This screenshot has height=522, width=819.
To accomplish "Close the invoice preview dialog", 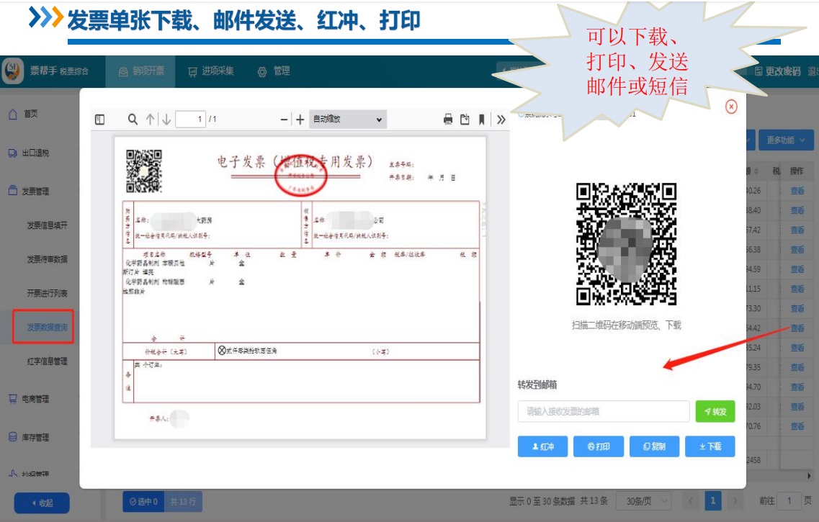I will click(x=731, y=107).
